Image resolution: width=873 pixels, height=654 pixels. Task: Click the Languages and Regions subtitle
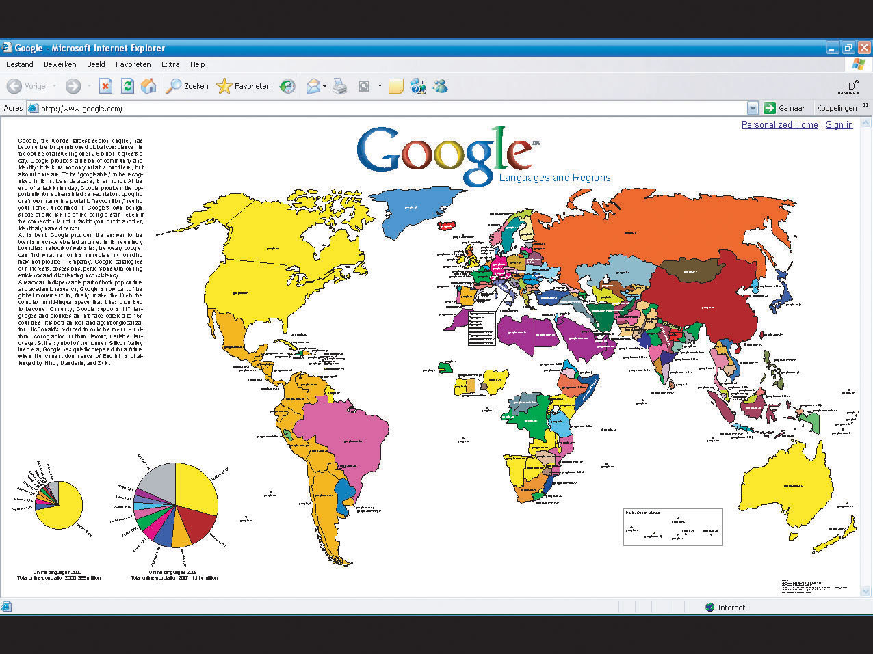[555, 178]
